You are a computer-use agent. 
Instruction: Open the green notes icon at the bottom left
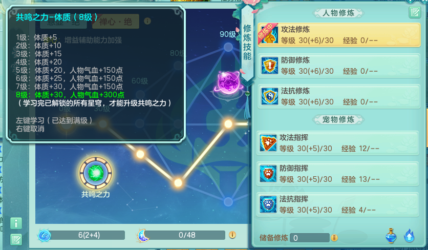coord(16,240)
